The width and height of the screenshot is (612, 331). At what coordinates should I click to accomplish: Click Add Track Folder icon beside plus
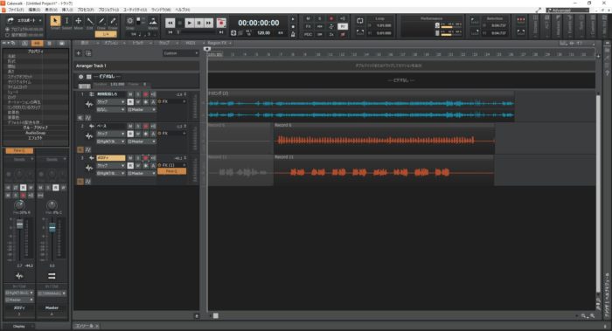click(88, 53)
